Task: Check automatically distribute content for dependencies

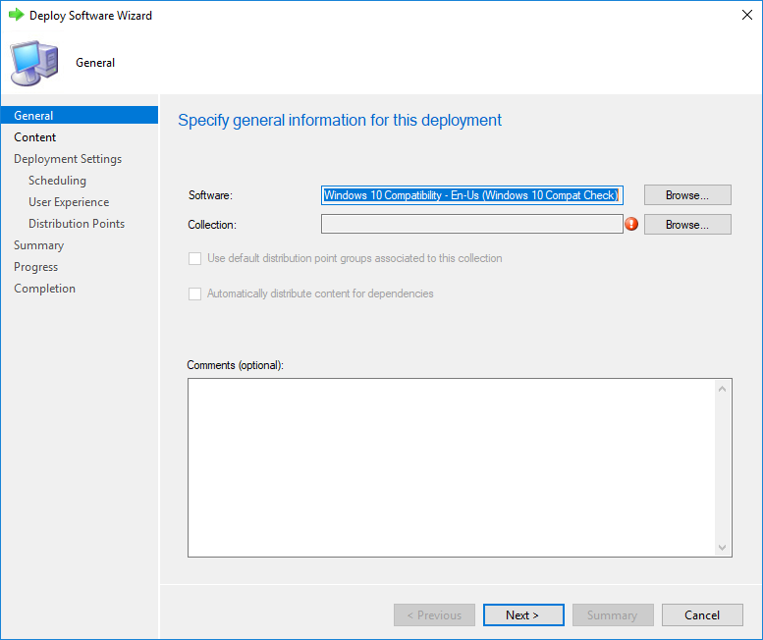Action: pyautogui.click(x=194, y=293)
